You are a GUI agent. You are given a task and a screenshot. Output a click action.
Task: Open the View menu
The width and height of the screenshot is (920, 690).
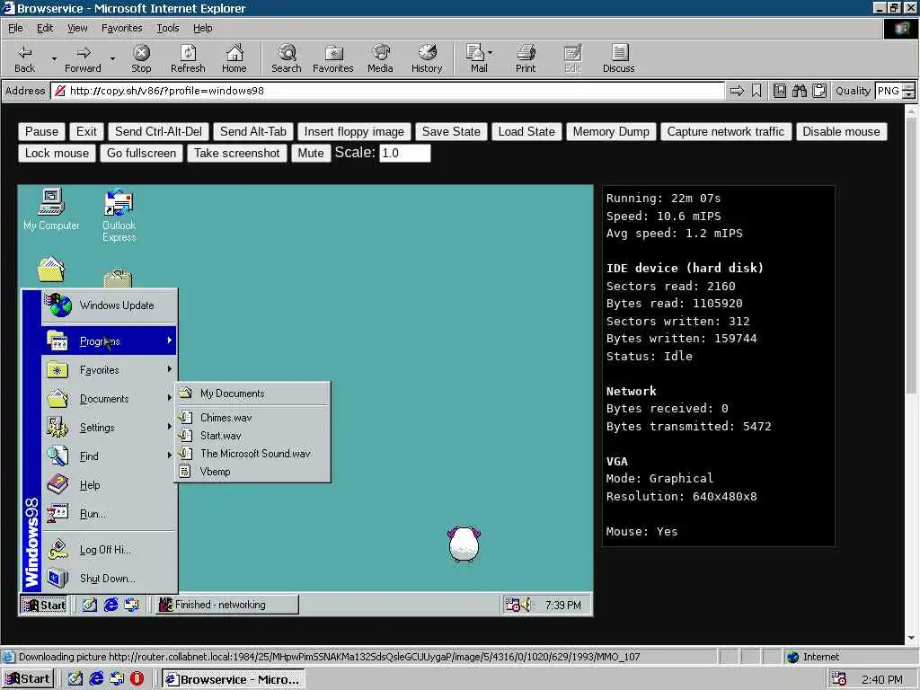pyautogui.click(x=77, y=28)
